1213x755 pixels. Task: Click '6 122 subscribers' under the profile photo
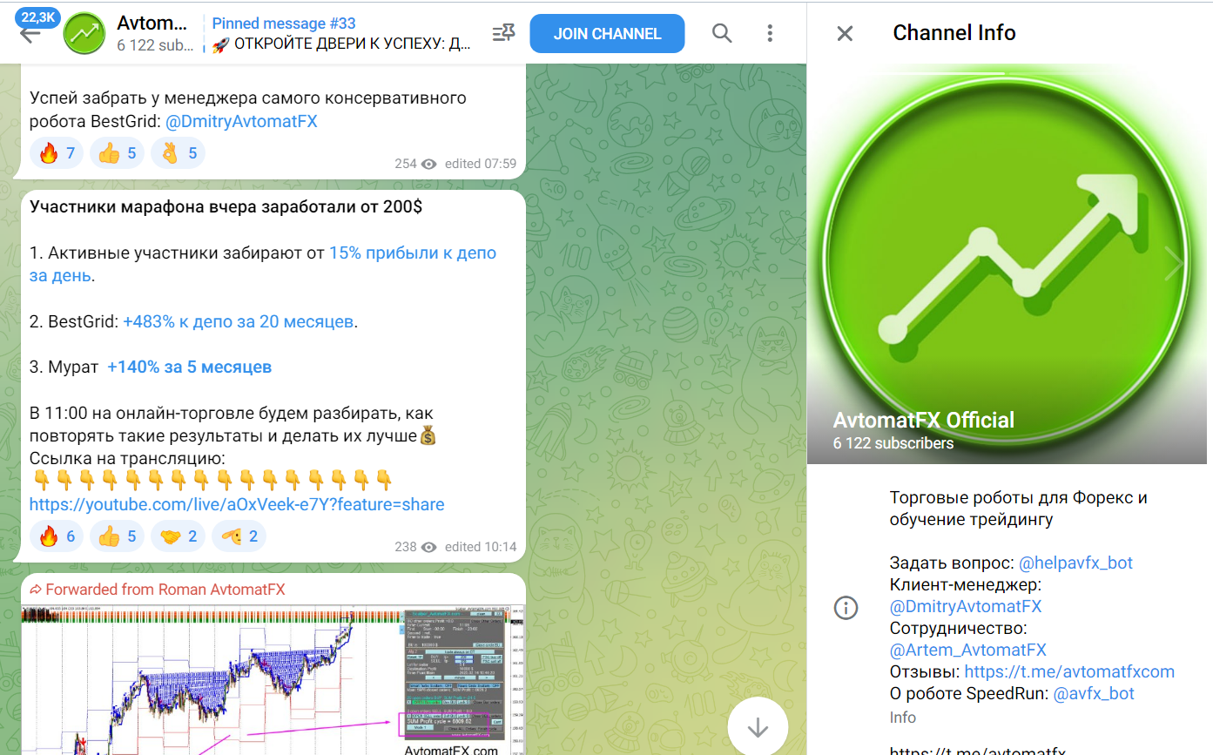893,443
